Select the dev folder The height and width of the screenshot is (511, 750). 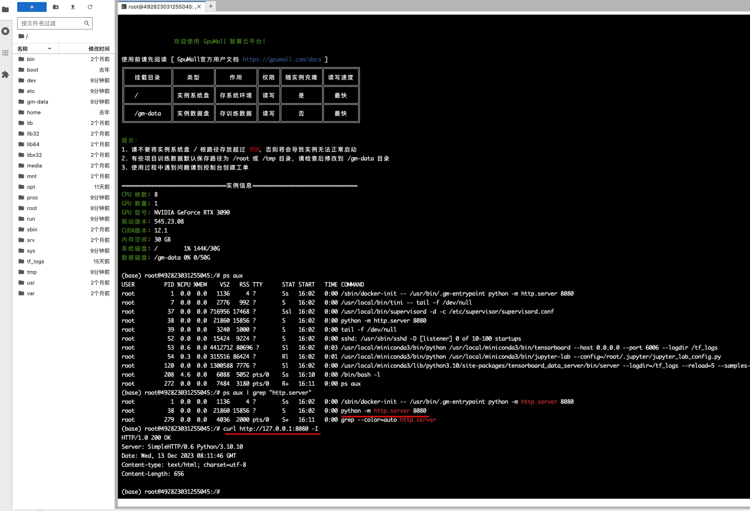64,81
